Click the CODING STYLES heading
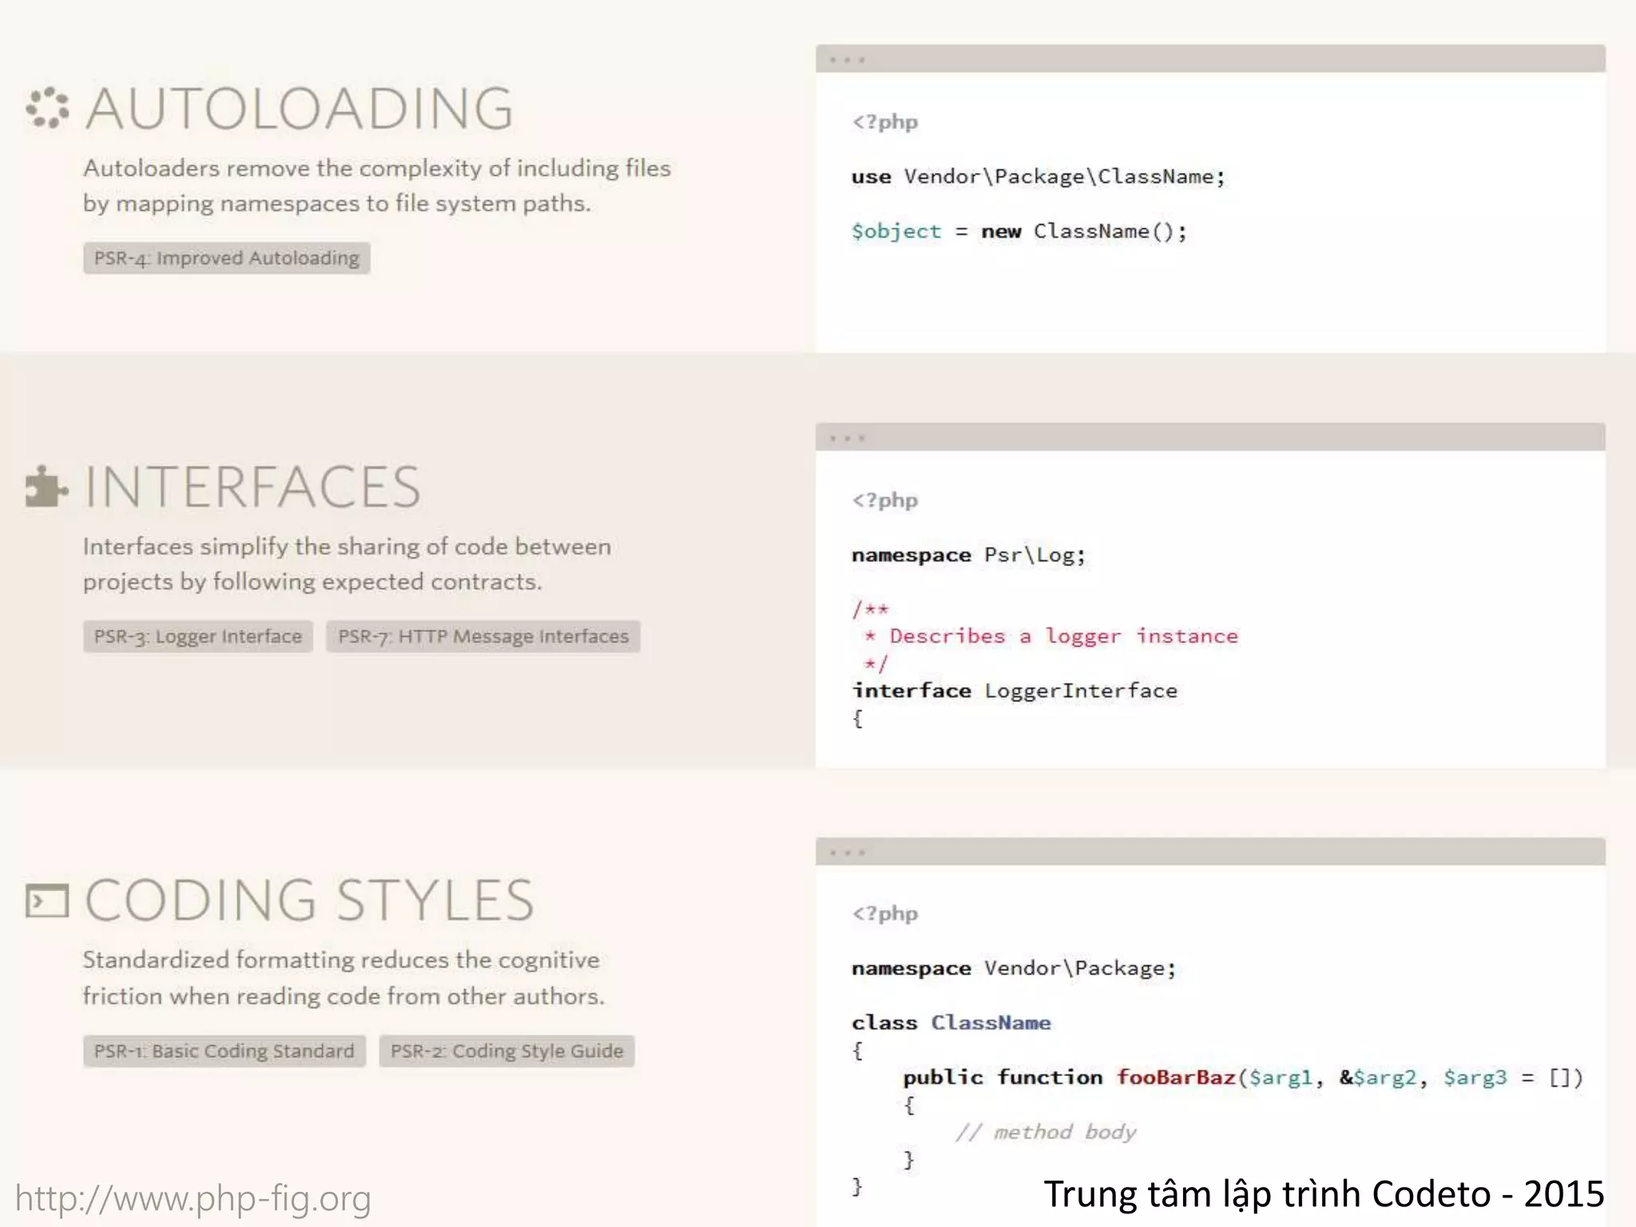Image resolution: width=1636 pixels, height=1227 pixels. (309, 901)
